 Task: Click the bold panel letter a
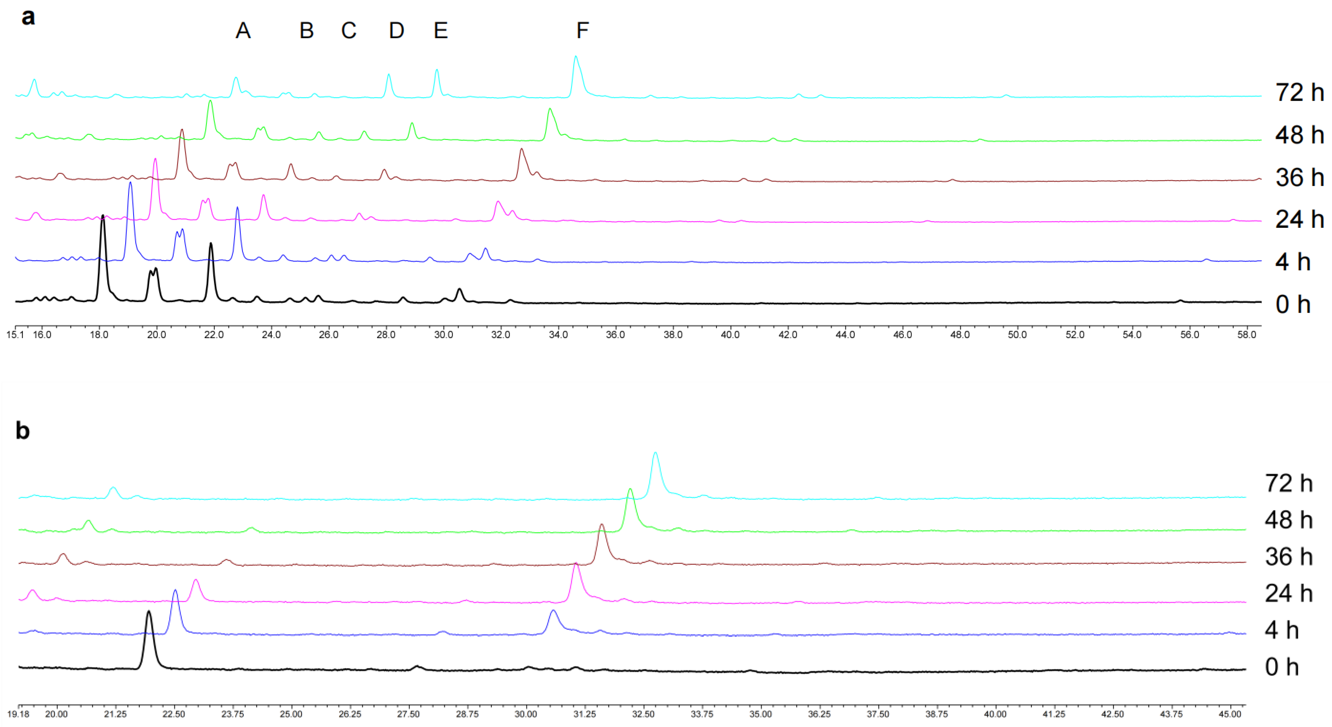point(28,17)
